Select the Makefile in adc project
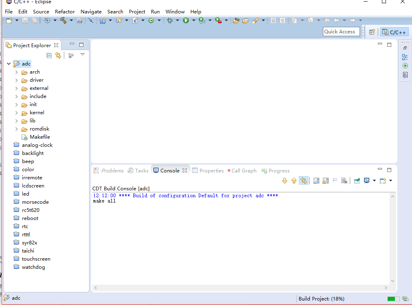The height and width of the screenshot is (305, 412). coord(39,137)
